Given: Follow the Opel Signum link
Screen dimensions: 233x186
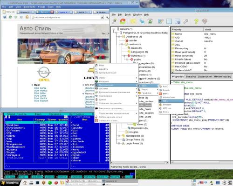Looking at the screenshot, I should pos(41,101).
